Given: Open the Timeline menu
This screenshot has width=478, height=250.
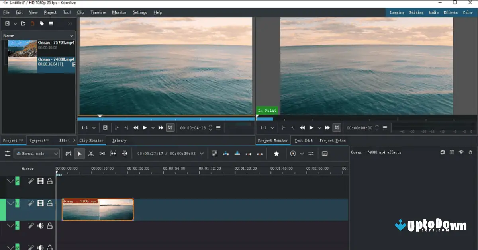Looking at the screenshot, I should 98,12.
